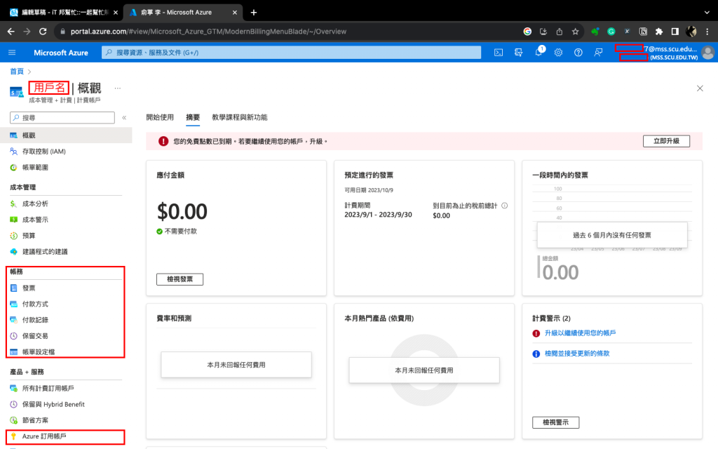
Task: Click the browser address bar URL
Action: pyautogui.click(x=208, y=32)
